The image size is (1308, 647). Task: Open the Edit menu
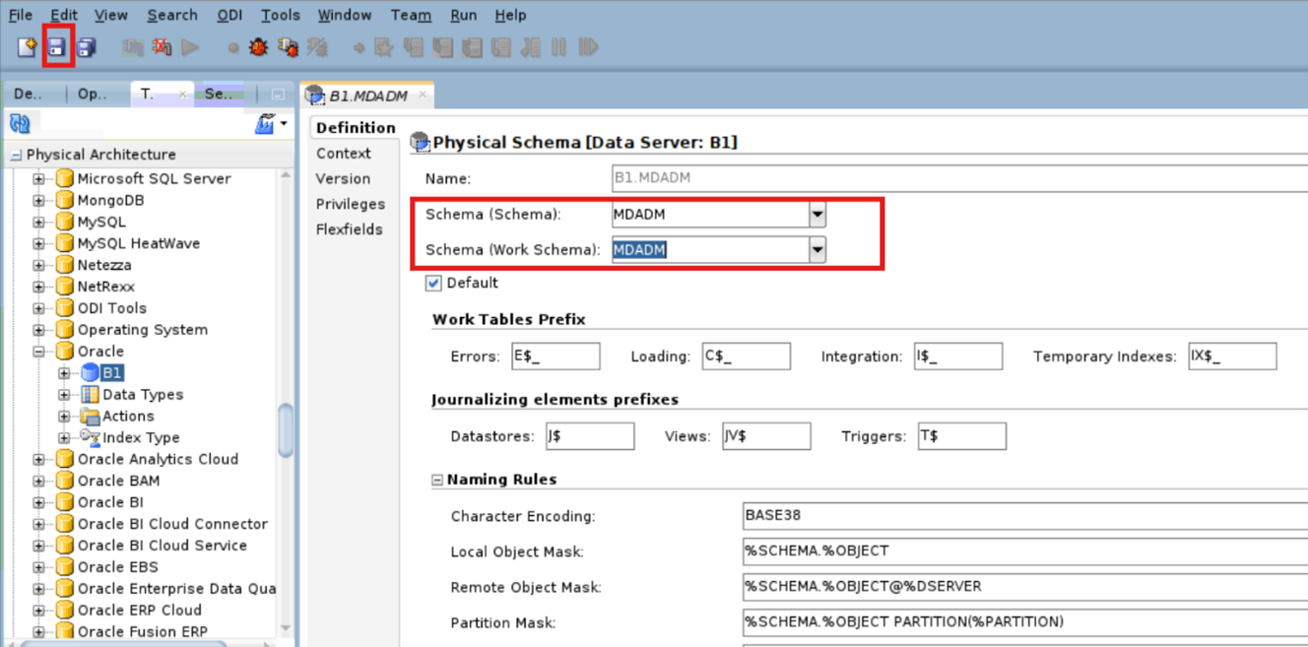pos(64,15)
